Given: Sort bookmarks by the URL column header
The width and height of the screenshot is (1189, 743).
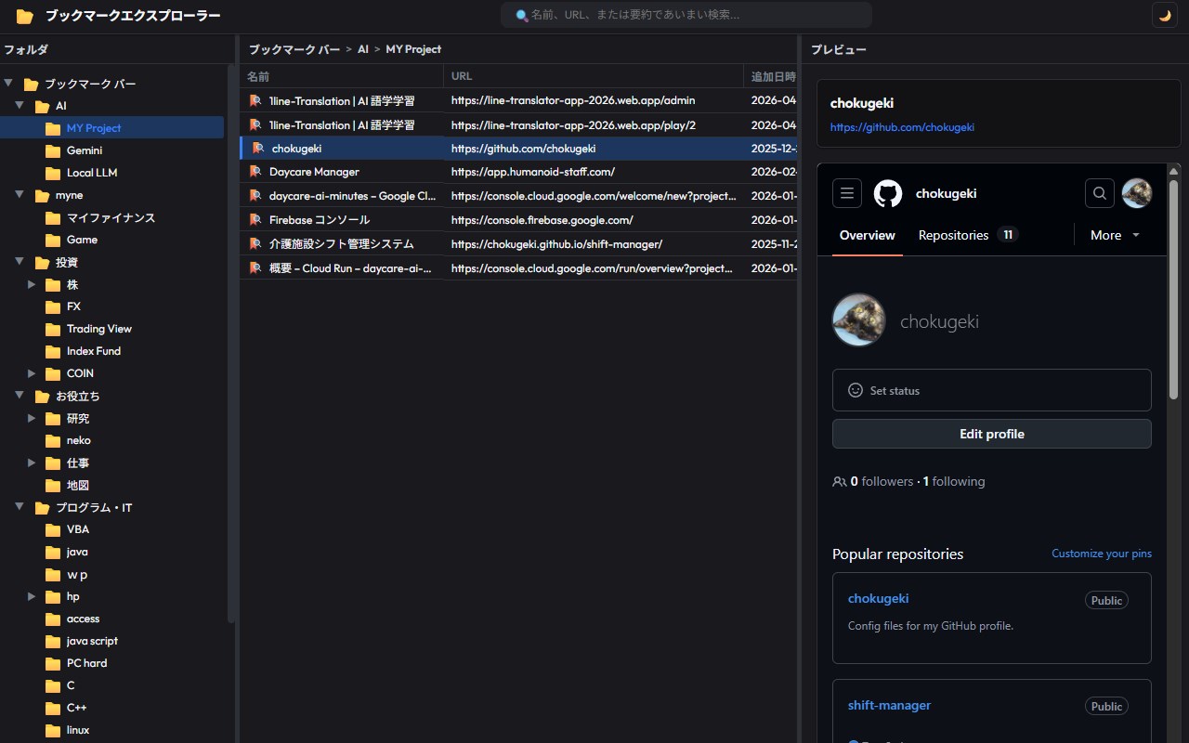Looking at the screenshot, I should tap(594, 76).
